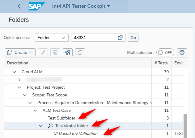Click test count 3 for Test Subfolder

tap(167, 118)
